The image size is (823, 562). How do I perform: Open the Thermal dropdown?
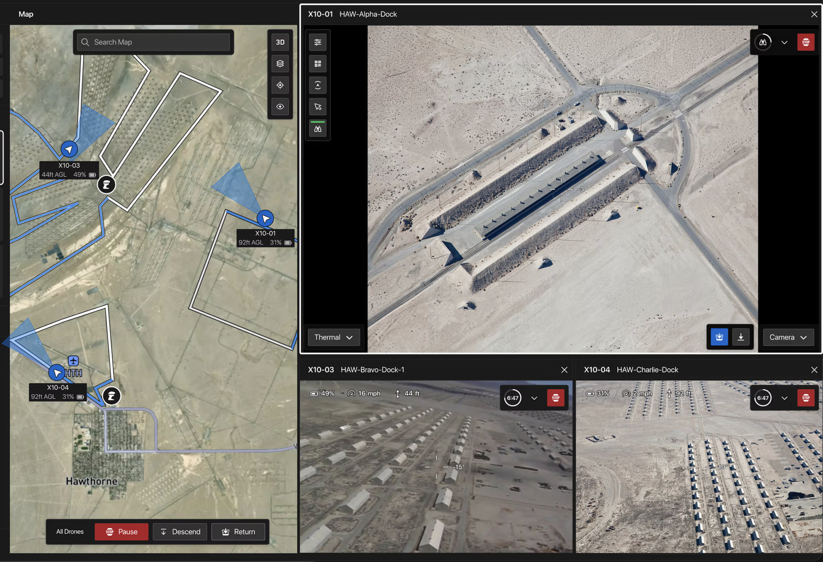[x=334, y=337]
